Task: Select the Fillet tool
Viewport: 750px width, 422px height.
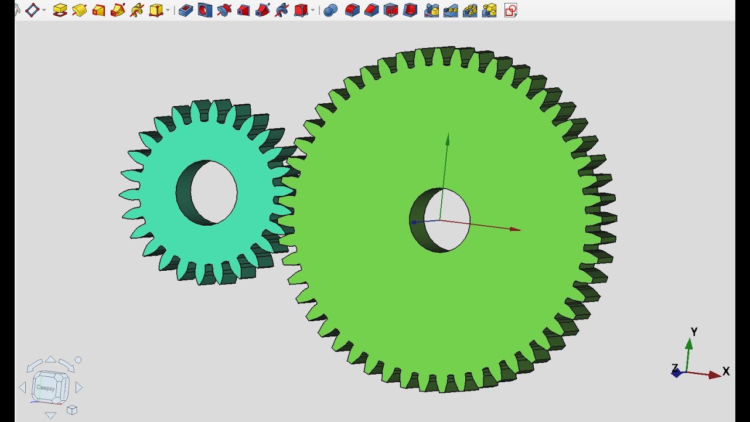Action: (x=352, y=10)
